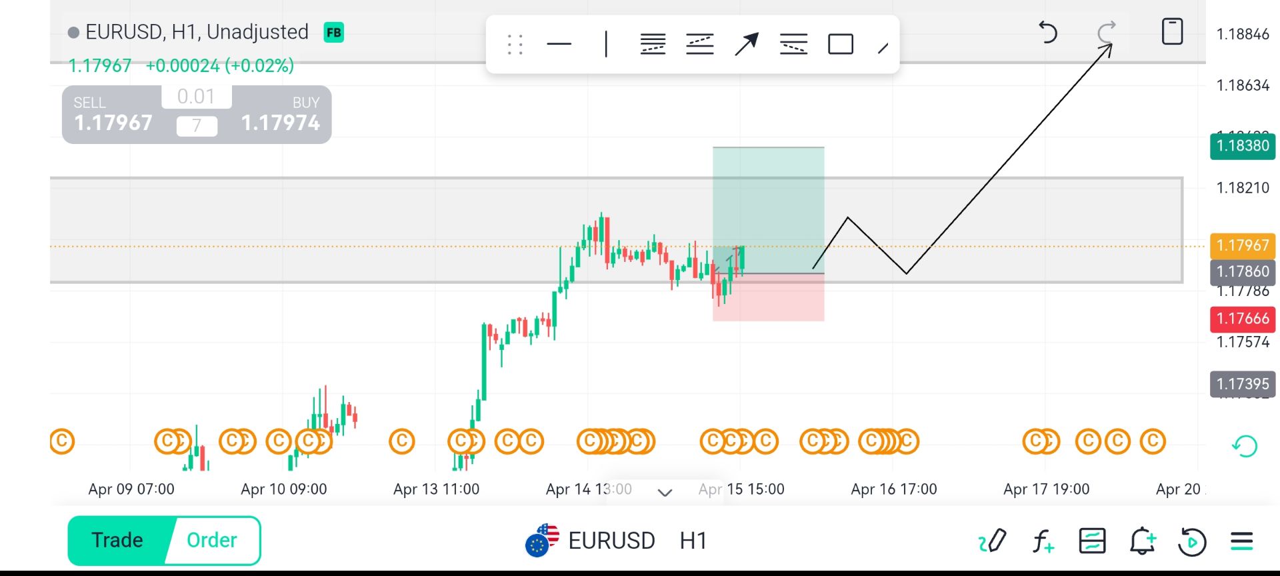
Task: Select the rectangle shape tool
Action: pyautogui.click(x=840, y=45)
